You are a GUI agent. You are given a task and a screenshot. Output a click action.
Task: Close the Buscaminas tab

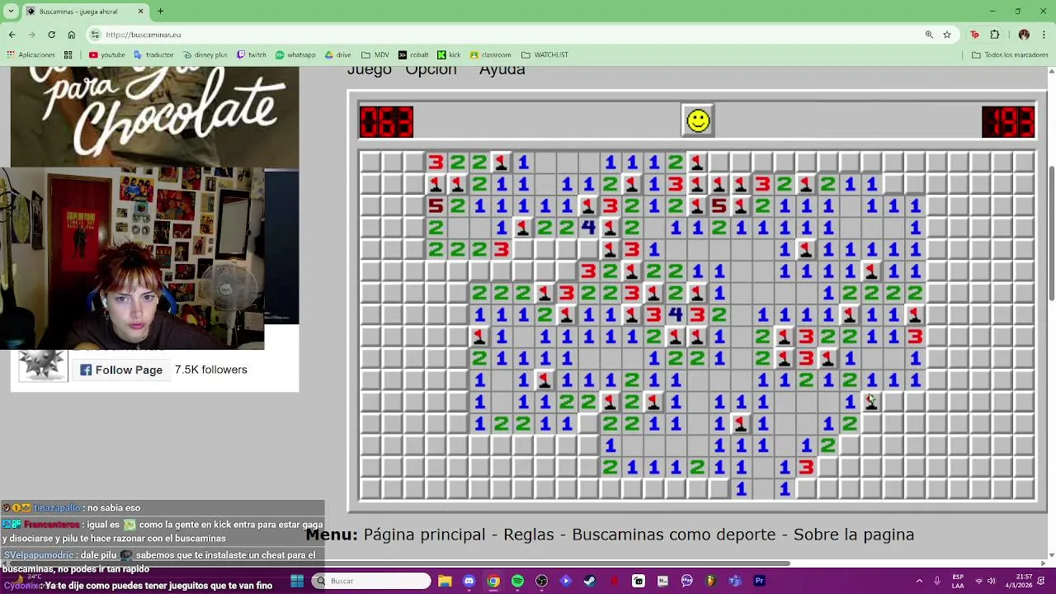tap(140, 12)
